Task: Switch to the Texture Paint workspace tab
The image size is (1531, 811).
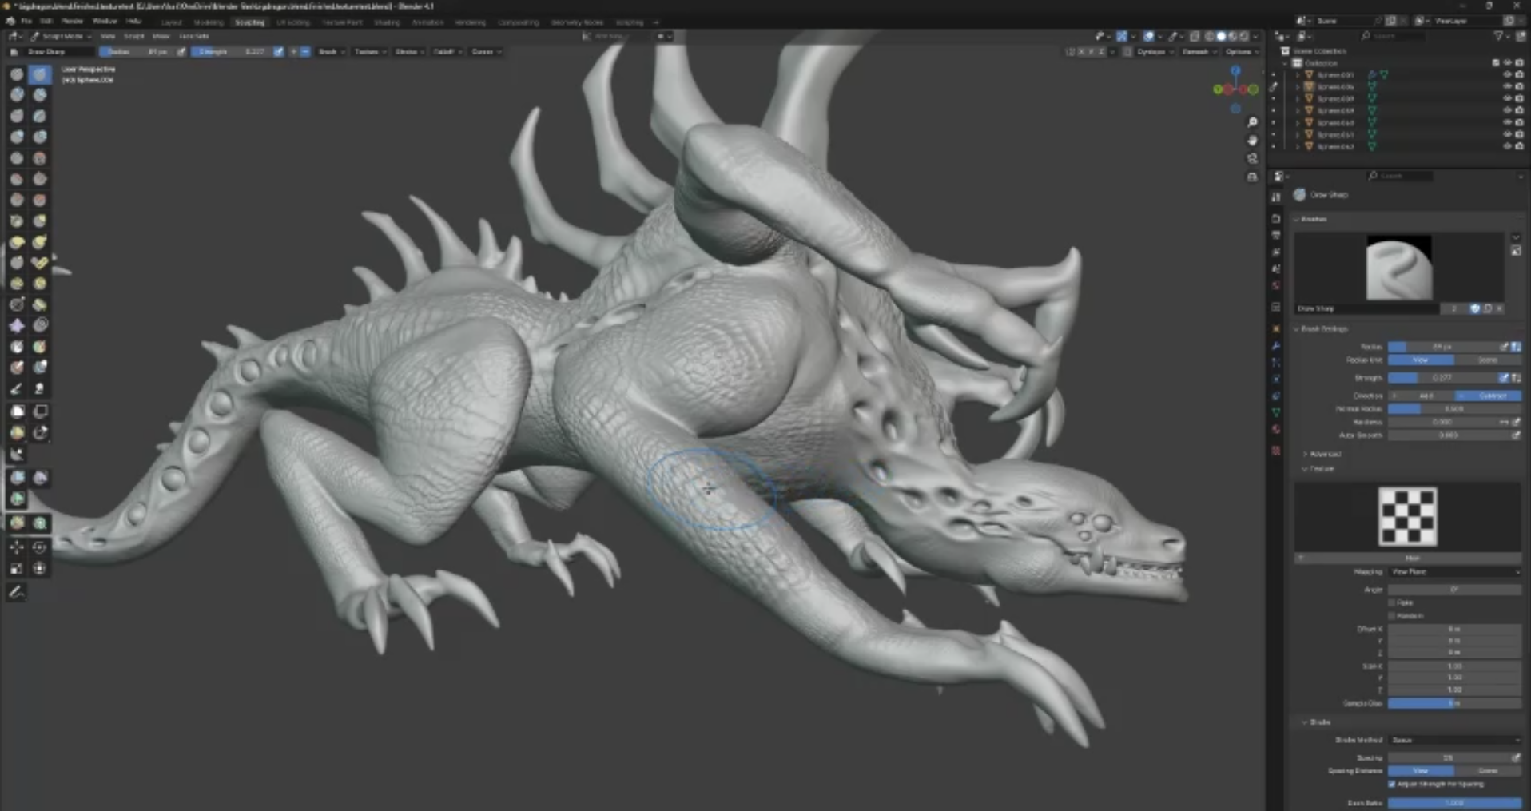Action: (x=342, y=22)
